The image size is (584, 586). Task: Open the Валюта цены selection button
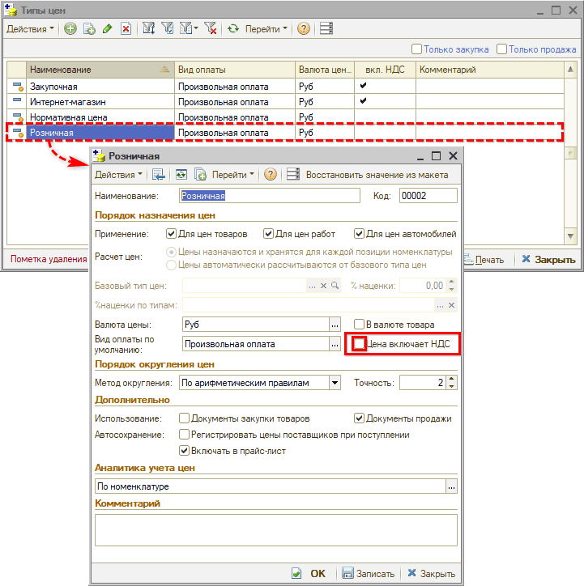point(335,325)
